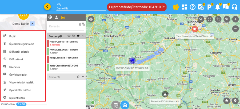Screen dimensions: 240x109
Task: Enter fullscreen map view
Action: point(210,19)
